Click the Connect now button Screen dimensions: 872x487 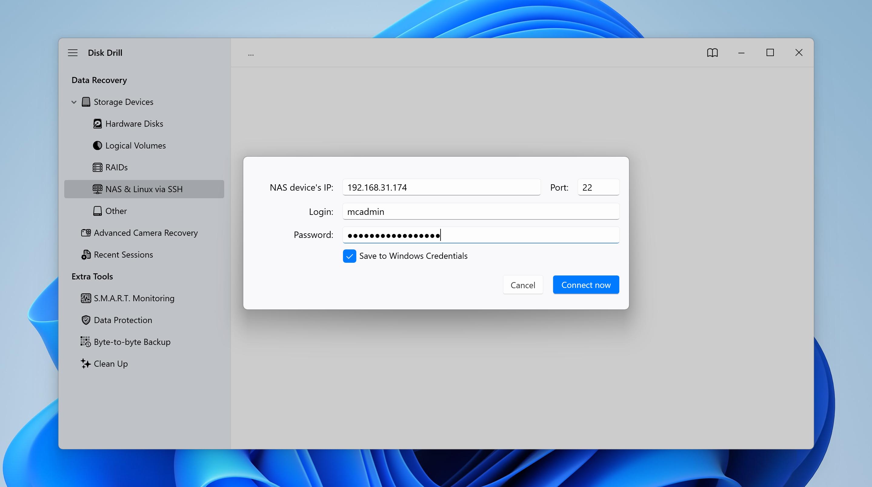[x=586, y=285]
